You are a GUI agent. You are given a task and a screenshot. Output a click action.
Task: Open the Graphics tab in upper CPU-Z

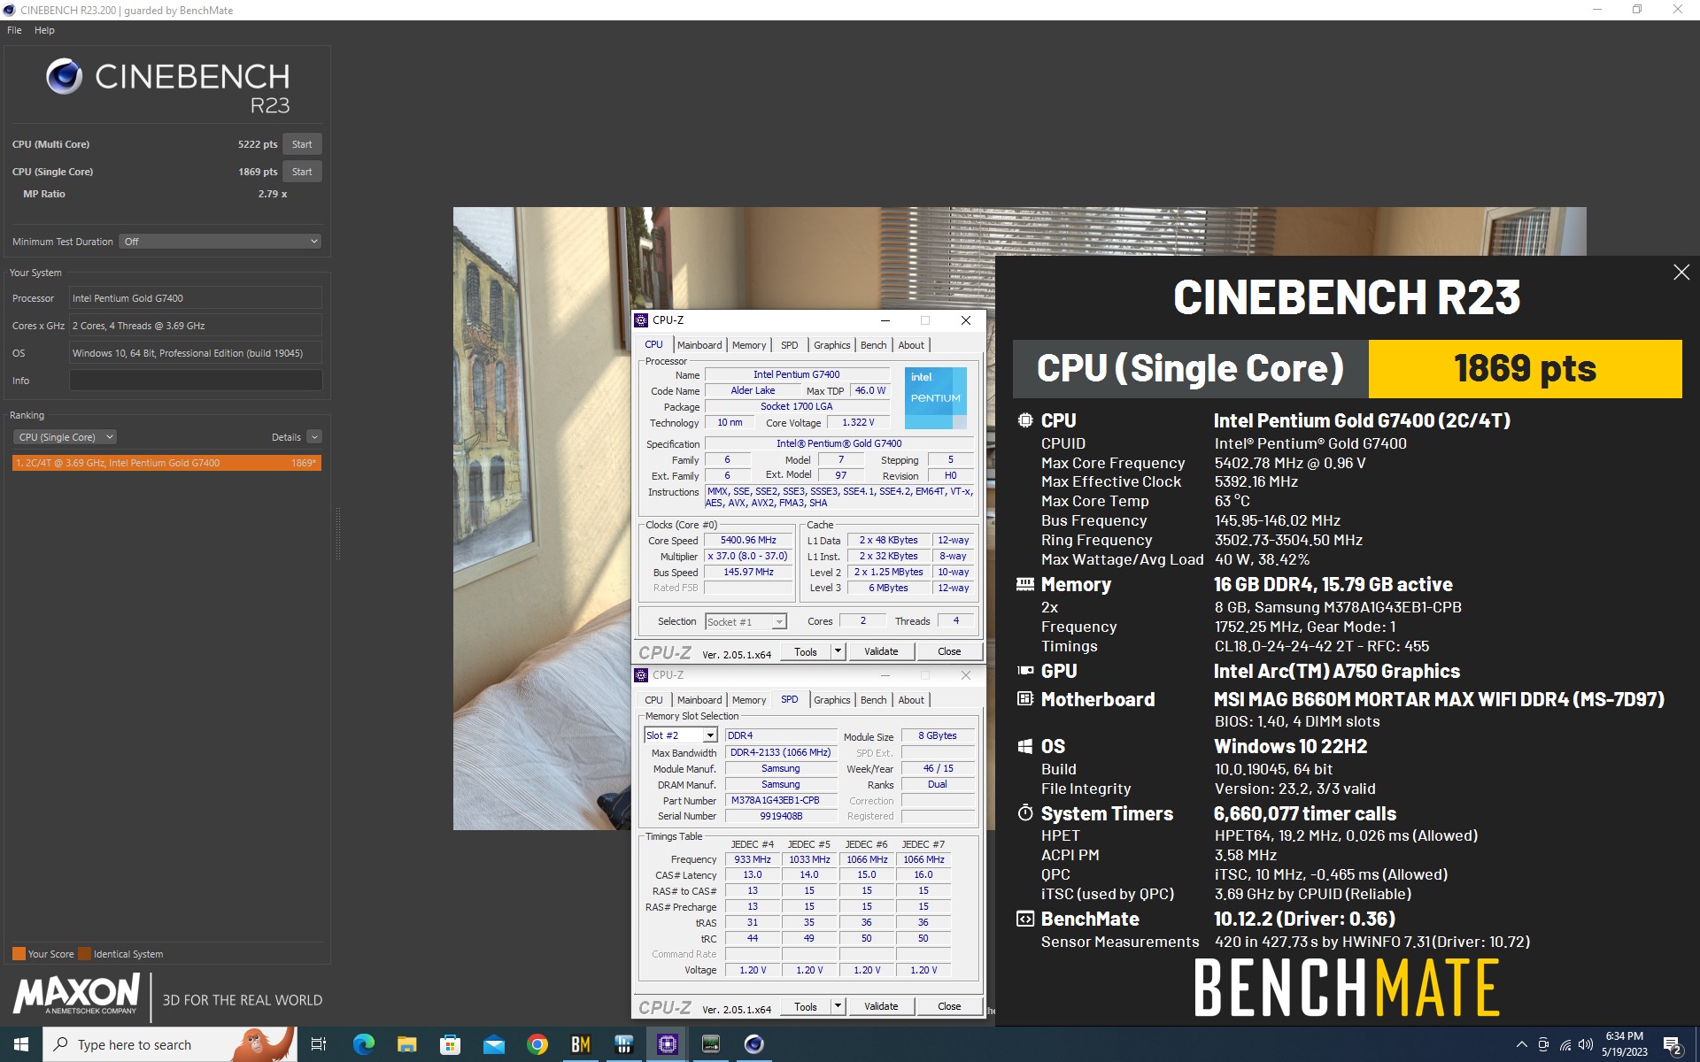831,345
